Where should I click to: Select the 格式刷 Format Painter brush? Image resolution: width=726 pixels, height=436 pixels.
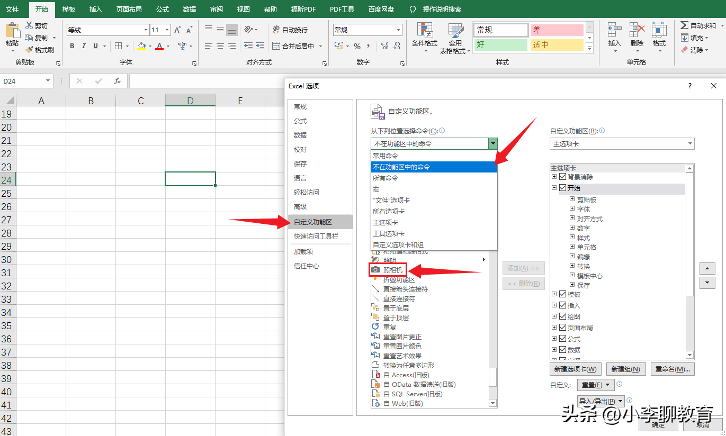(x=29, y=50)
